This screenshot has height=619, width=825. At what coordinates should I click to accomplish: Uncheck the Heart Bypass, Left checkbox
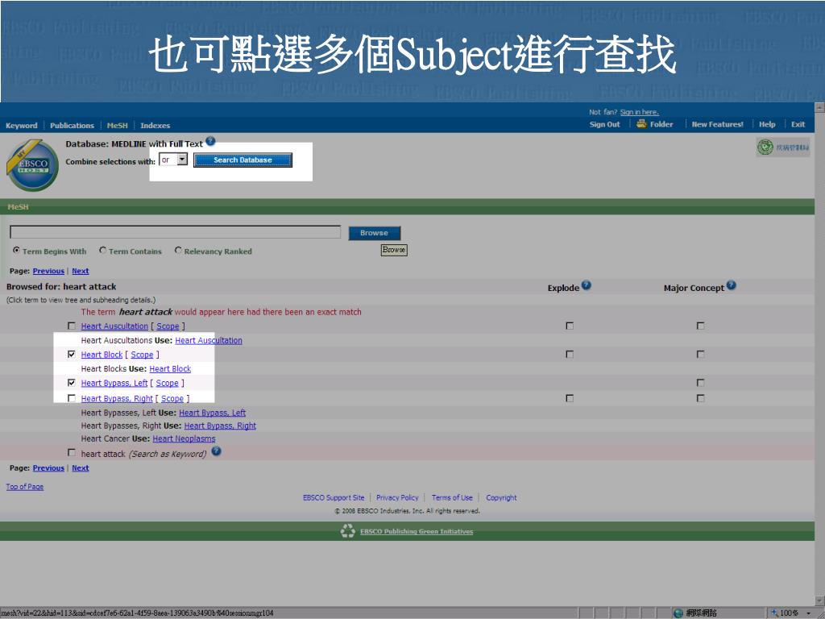coord(72,383)
